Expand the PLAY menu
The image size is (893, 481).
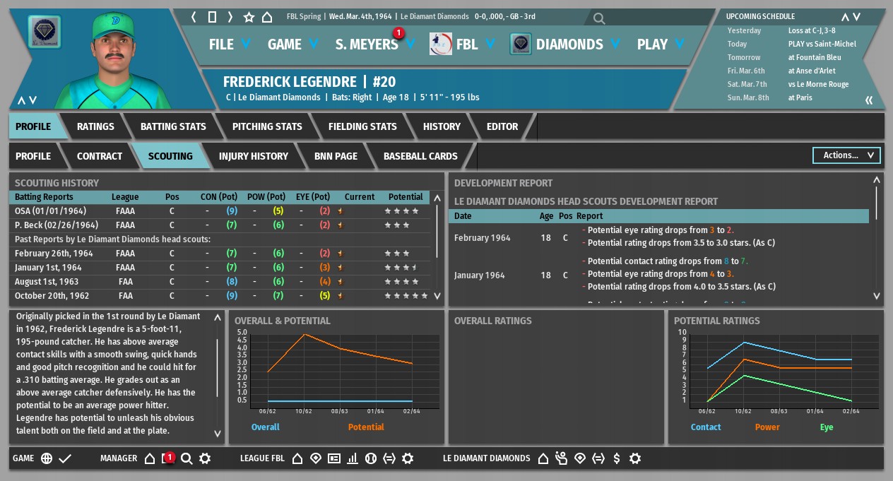click(661, 44)
